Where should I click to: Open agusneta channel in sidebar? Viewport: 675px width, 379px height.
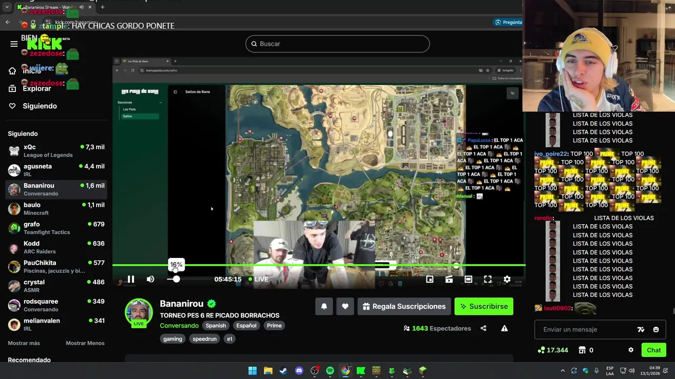pyautogui.click(x=56, y=170)
